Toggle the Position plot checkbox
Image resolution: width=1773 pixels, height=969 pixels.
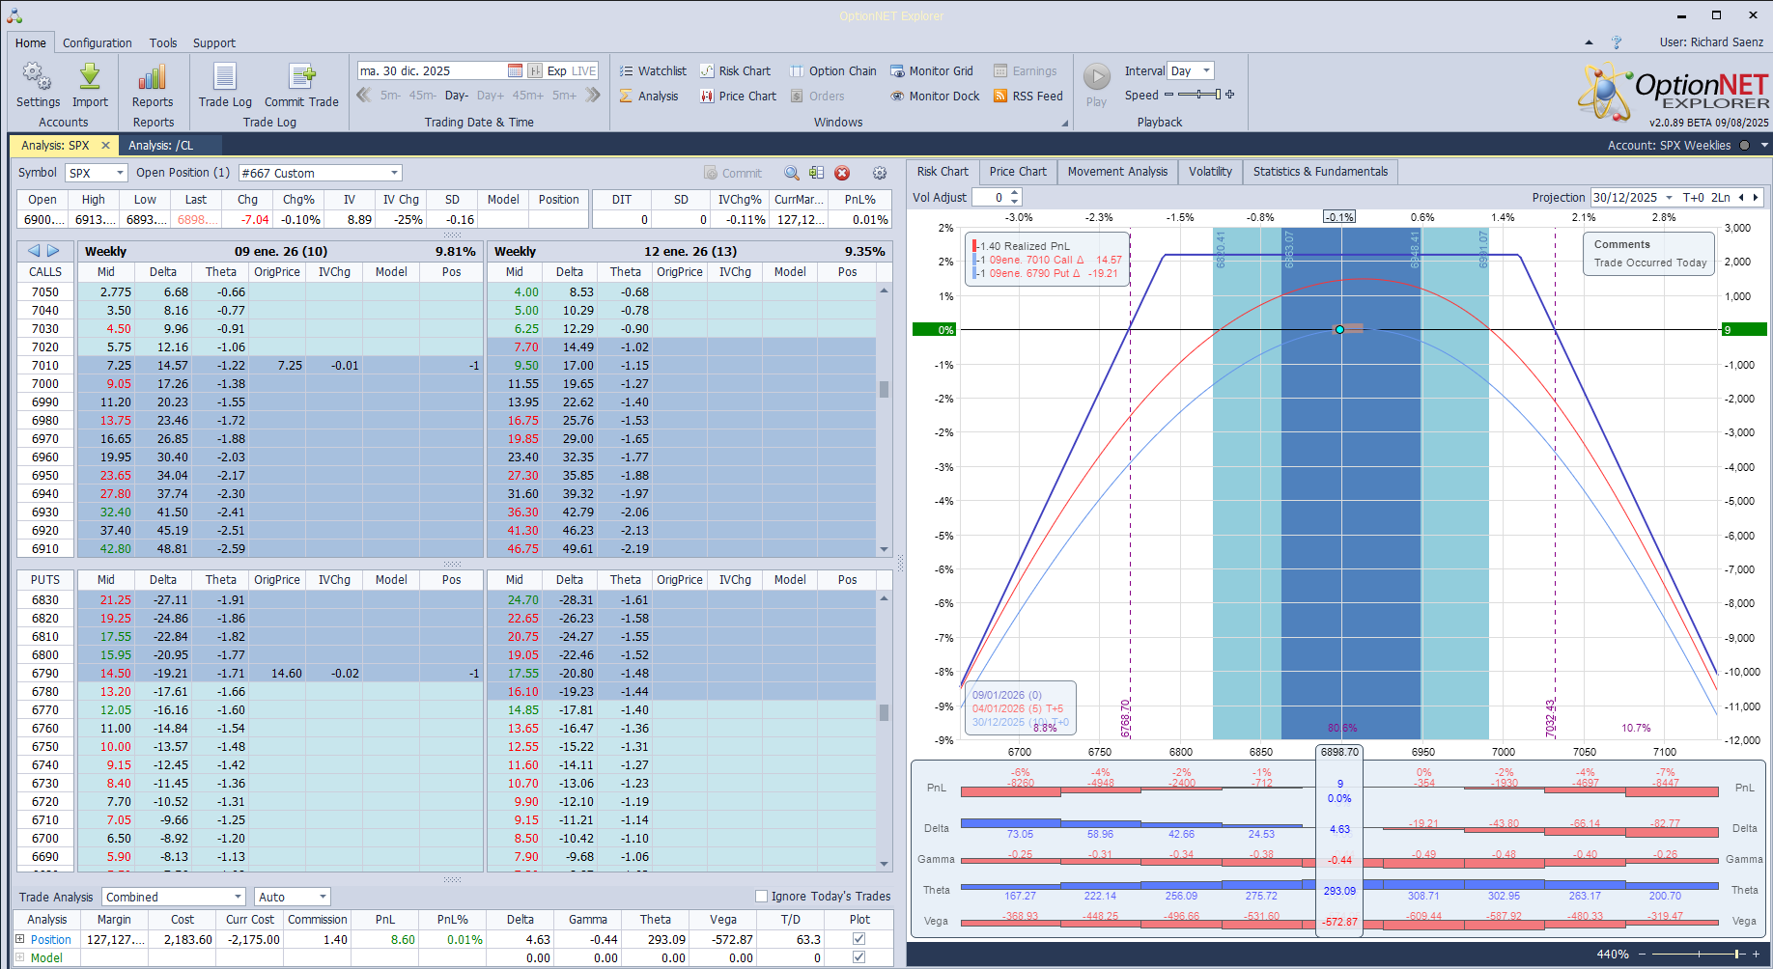click(x=859, y=939)
